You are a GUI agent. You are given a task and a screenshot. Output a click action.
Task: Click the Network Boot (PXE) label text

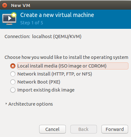point(39,82)
